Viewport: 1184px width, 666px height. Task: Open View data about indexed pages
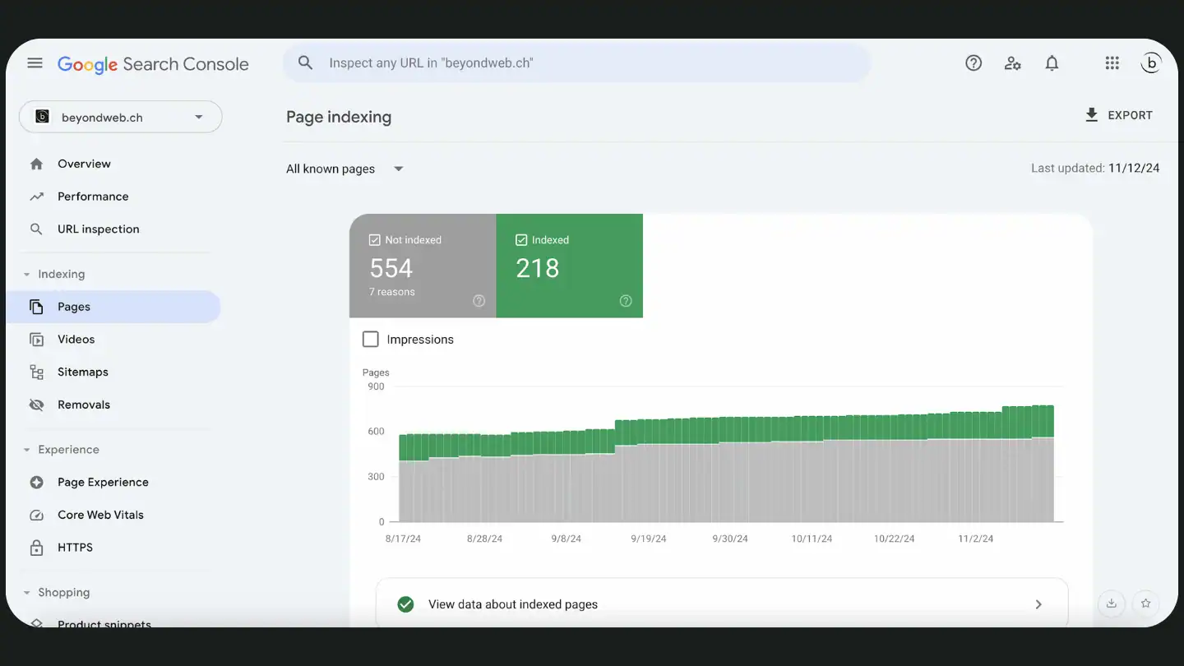point(722,604)
